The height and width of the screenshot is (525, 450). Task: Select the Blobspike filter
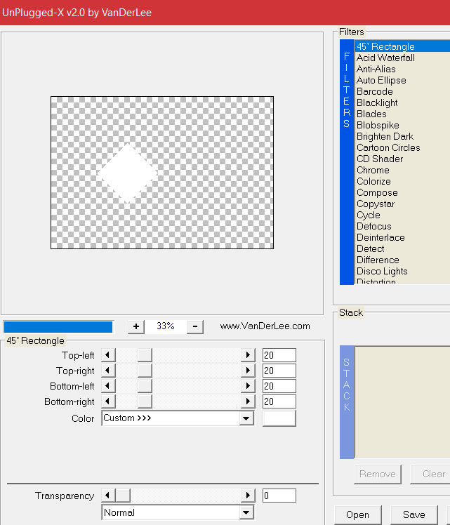[378, 125]
